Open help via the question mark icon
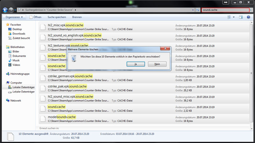 pos(248,17)
